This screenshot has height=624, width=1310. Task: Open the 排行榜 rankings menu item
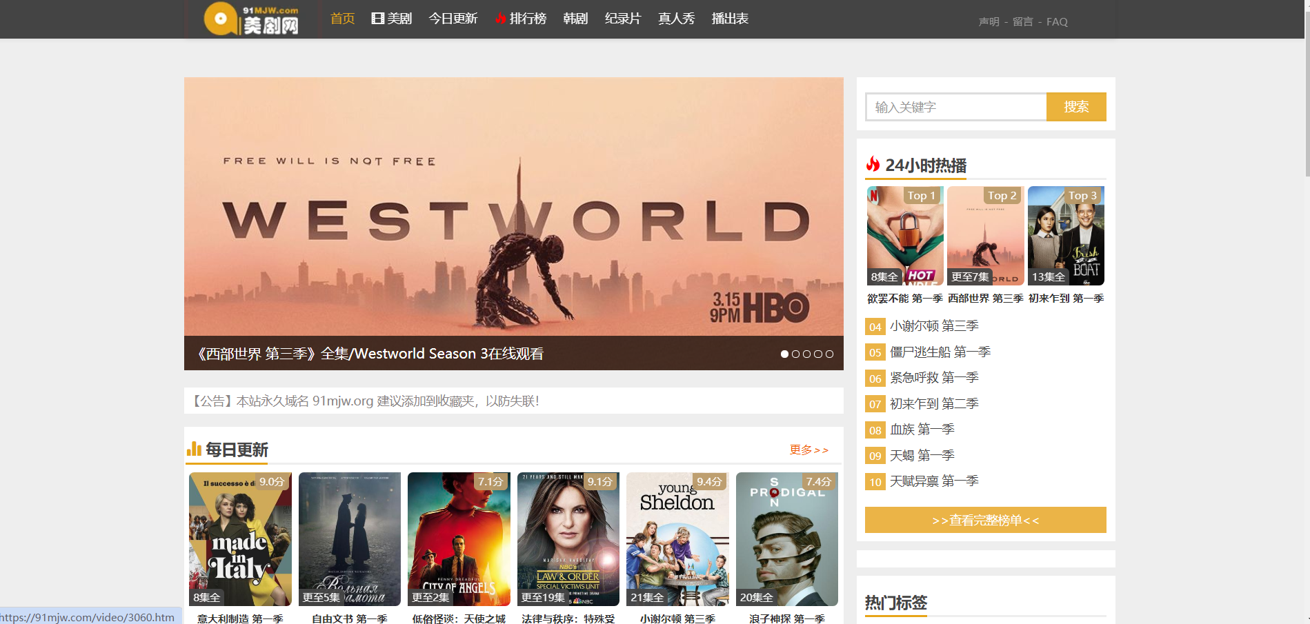(528, 19)
